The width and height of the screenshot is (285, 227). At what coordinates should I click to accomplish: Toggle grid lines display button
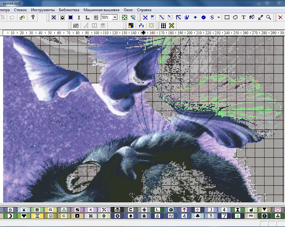coord(163,25)
